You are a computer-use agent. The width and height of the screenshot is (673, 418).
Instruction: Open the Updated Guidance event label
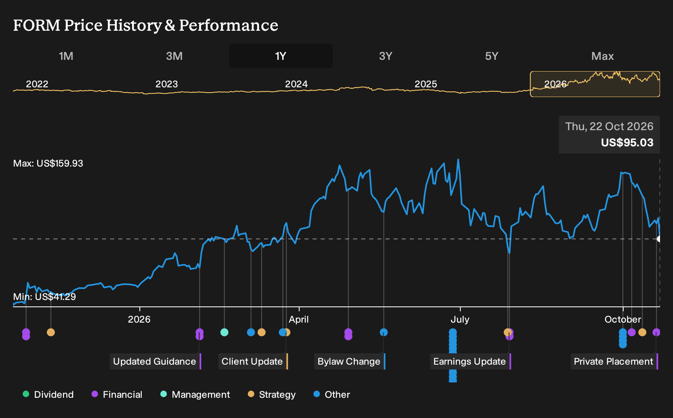point(155,361)
